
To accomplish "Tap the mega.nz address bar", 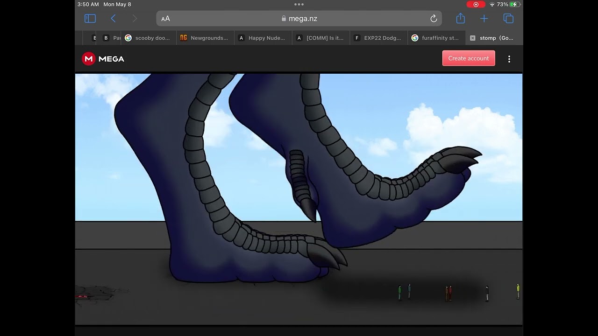I will (x=299, y=19).
